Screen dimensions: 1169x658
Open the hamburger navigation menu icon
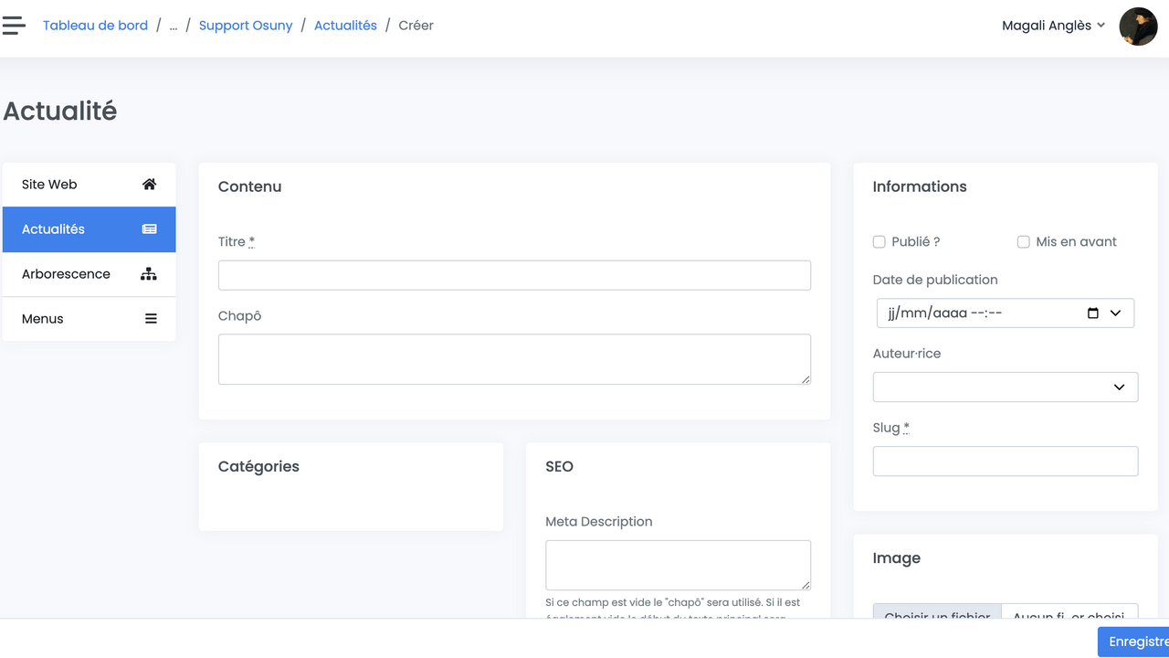point(14,26)
